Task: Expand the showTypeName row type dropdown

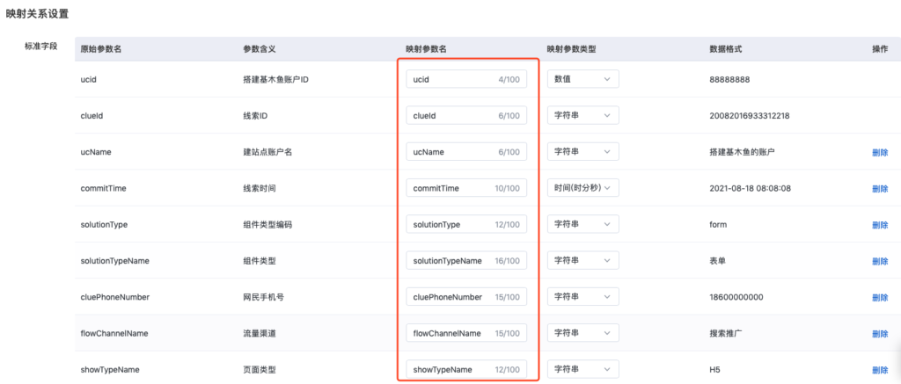Action: [x=582, y=370]
